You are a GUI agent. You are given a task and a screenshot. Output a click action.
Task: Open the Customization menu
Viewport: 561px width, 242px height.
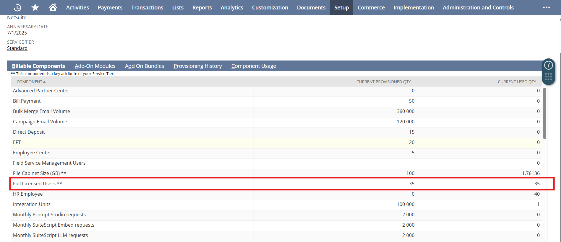pyautogui.click(x=270, y=7)
